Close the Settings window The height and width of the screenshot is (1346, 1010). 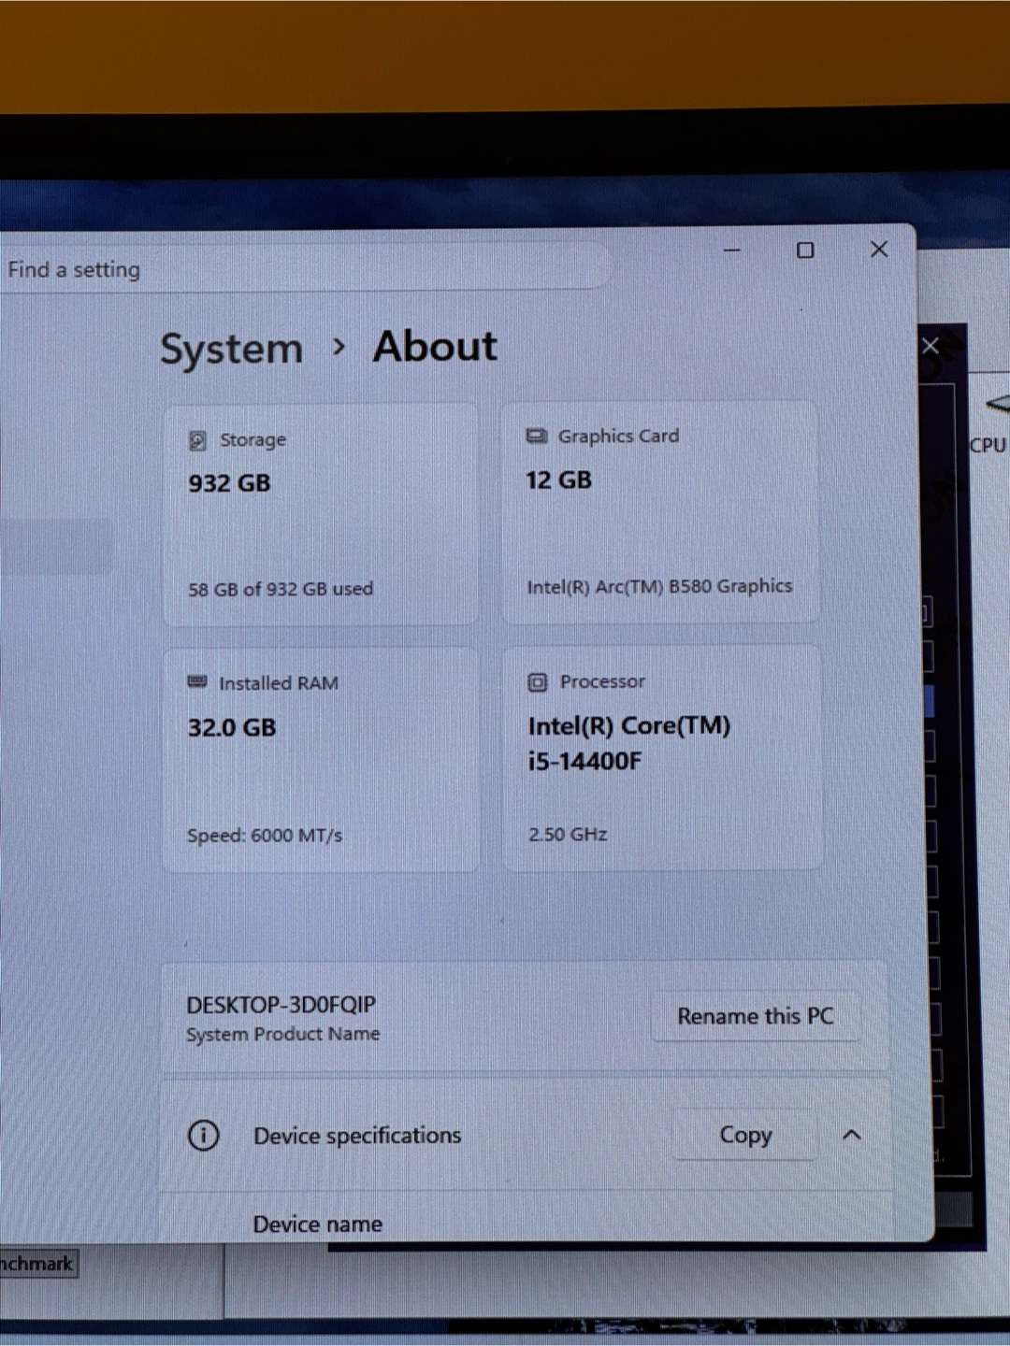[879, 250]
